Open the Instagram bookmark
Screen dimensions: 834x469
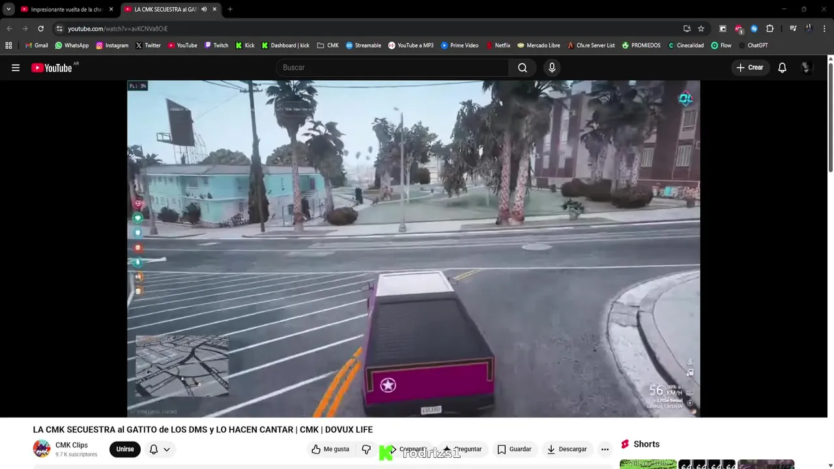(112, 46)
